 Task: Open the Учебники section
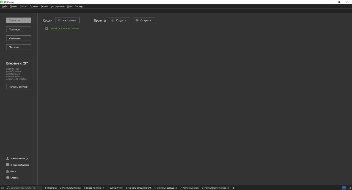(x=19, y=38)
